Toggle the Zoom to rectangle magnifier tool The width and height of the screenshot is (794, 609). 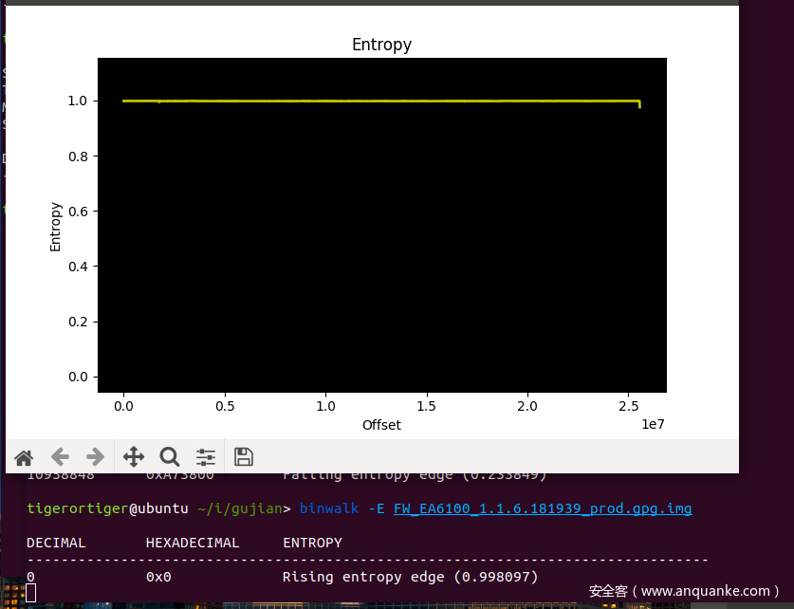point(170,457)
